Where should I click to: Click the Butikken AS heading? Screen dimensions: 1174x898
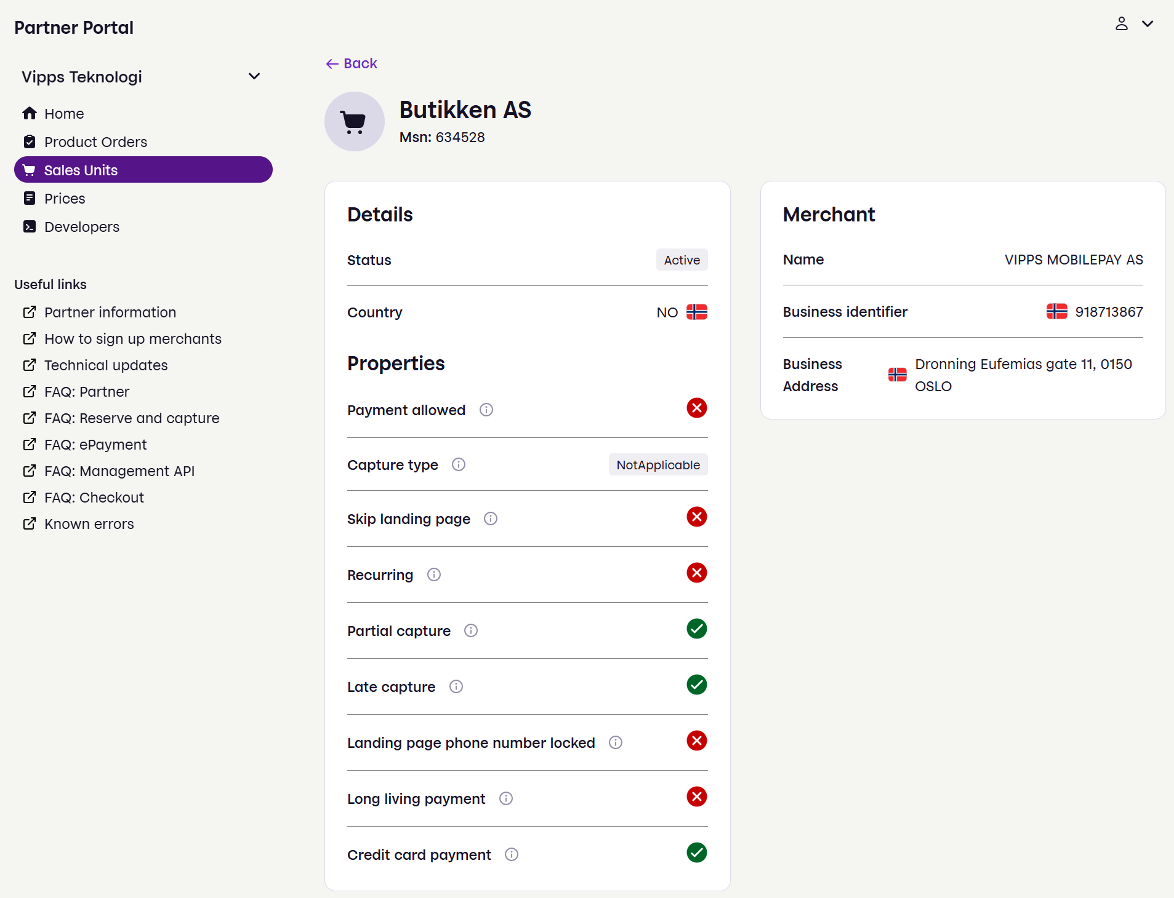point(465,110)
